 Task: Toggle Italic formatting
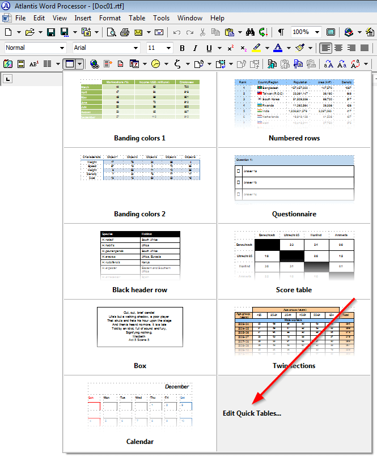tap(195, 48)
